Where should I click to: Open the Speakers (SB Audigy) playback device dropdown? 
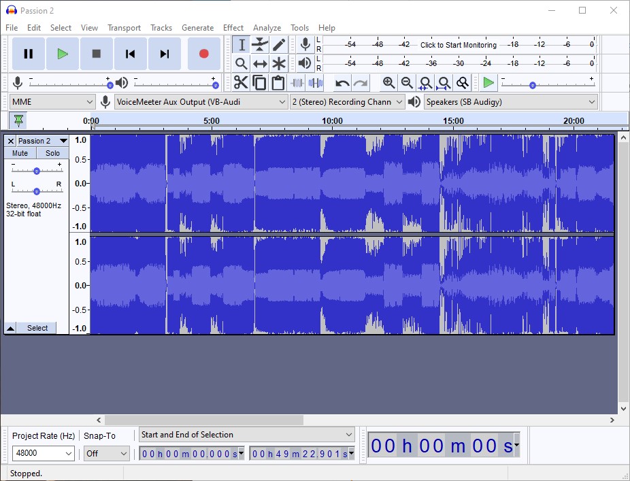point(511,102)
